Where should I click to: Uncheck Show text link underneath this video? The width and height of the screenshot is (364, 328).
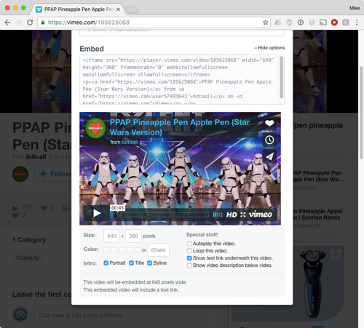point(189,258)
